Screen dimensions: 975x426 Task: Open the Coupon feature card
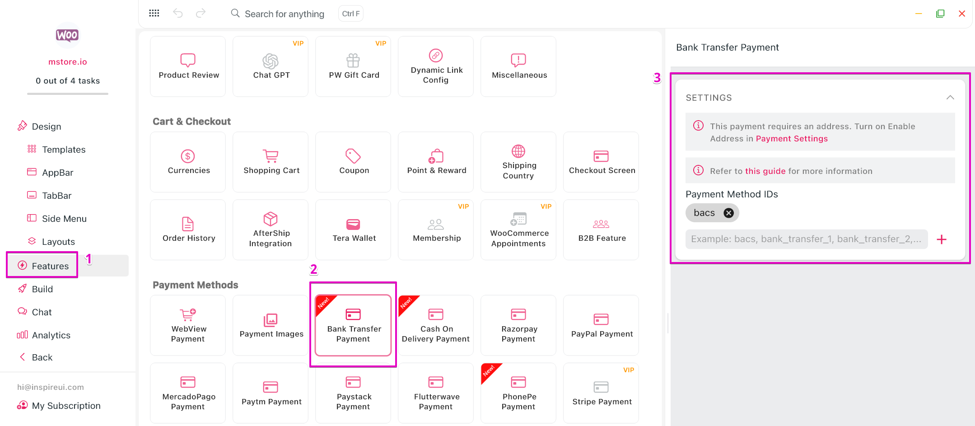click(x=353, y=162)
